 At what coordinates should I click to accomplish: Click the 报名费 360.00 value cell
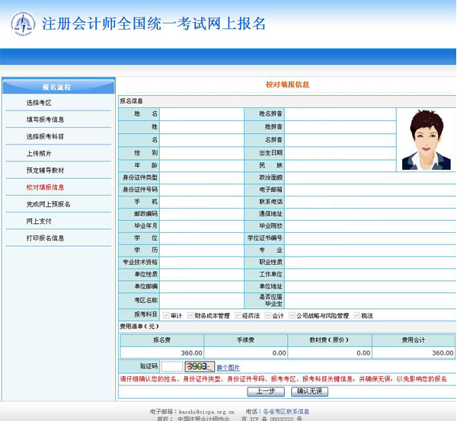tap(162, 352)
